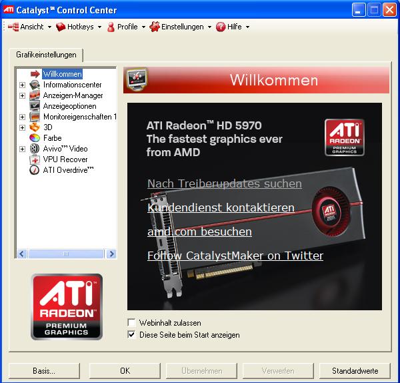Image resolution: width=400 pixels, height=383 pixels.
Task: Select ATI Overdrive in the tree
Action: pyautogui.click(x=68, y=170)
